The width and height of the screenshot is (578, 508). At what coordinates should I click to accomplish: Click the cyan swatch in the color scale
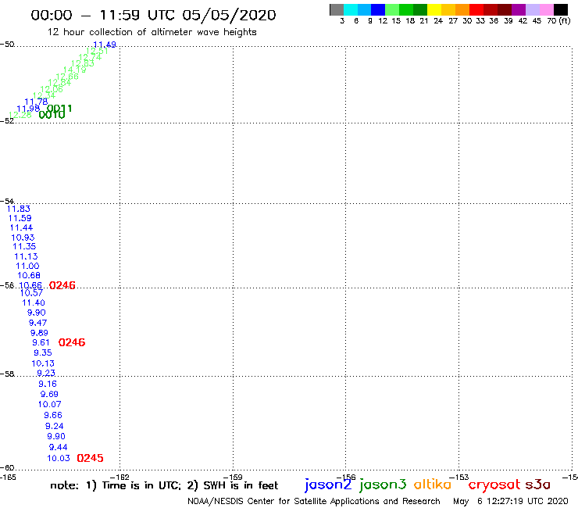point(351,9)
